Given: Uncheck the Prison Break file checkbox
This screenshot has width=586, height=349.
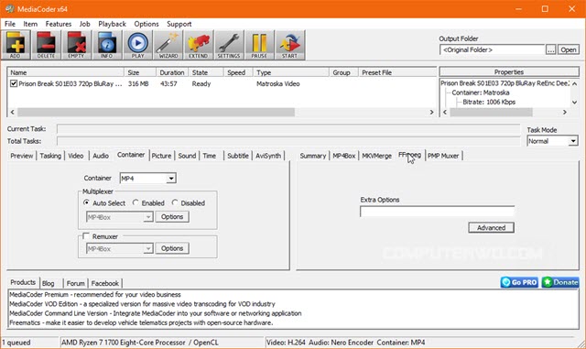Looking at the screenshot, I should [14, 83].
